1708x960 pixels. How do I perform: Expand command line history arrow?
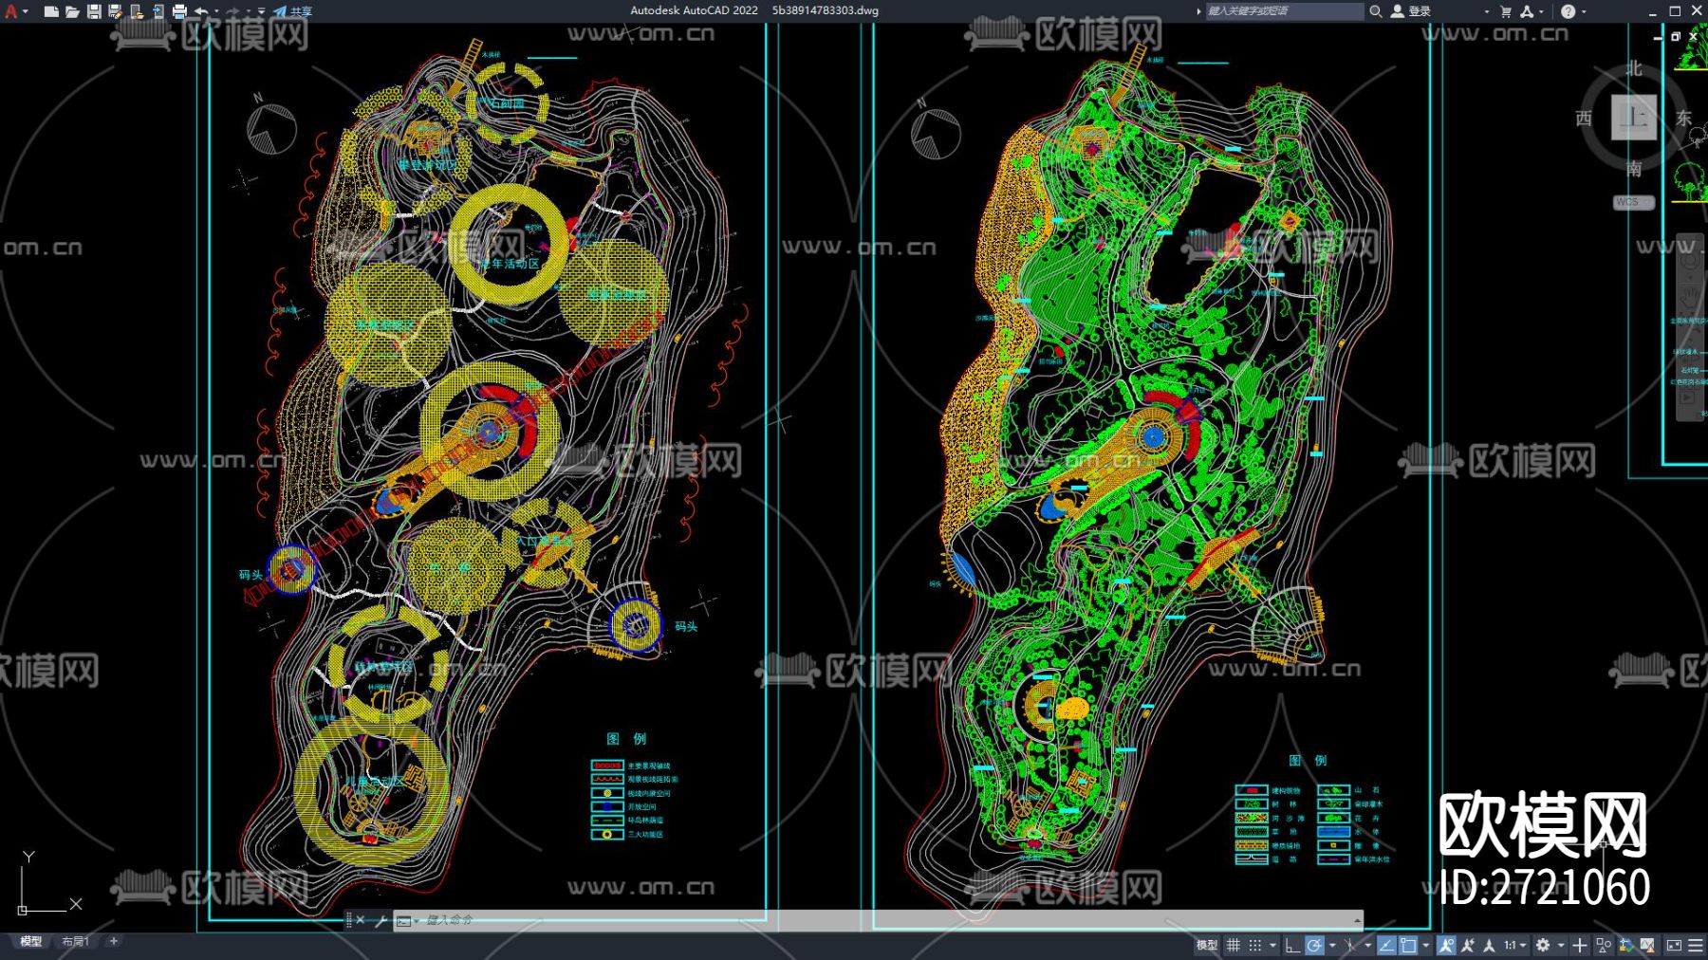(1358, 920)
